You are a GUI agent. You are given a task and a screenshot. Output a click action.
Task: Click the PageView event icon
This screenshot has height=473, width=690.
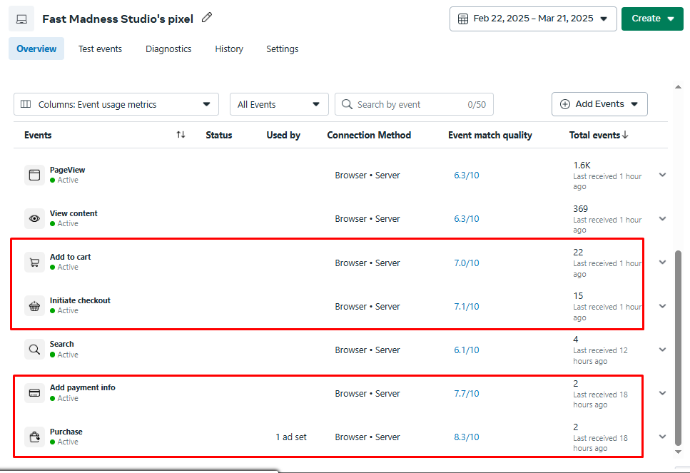pos(34,175)
